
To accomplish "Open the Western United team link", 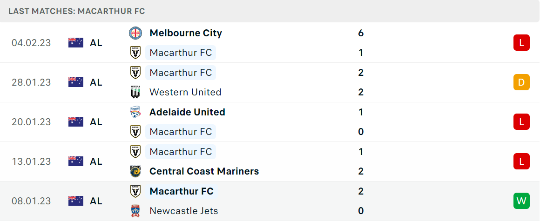I will [185, 92].
